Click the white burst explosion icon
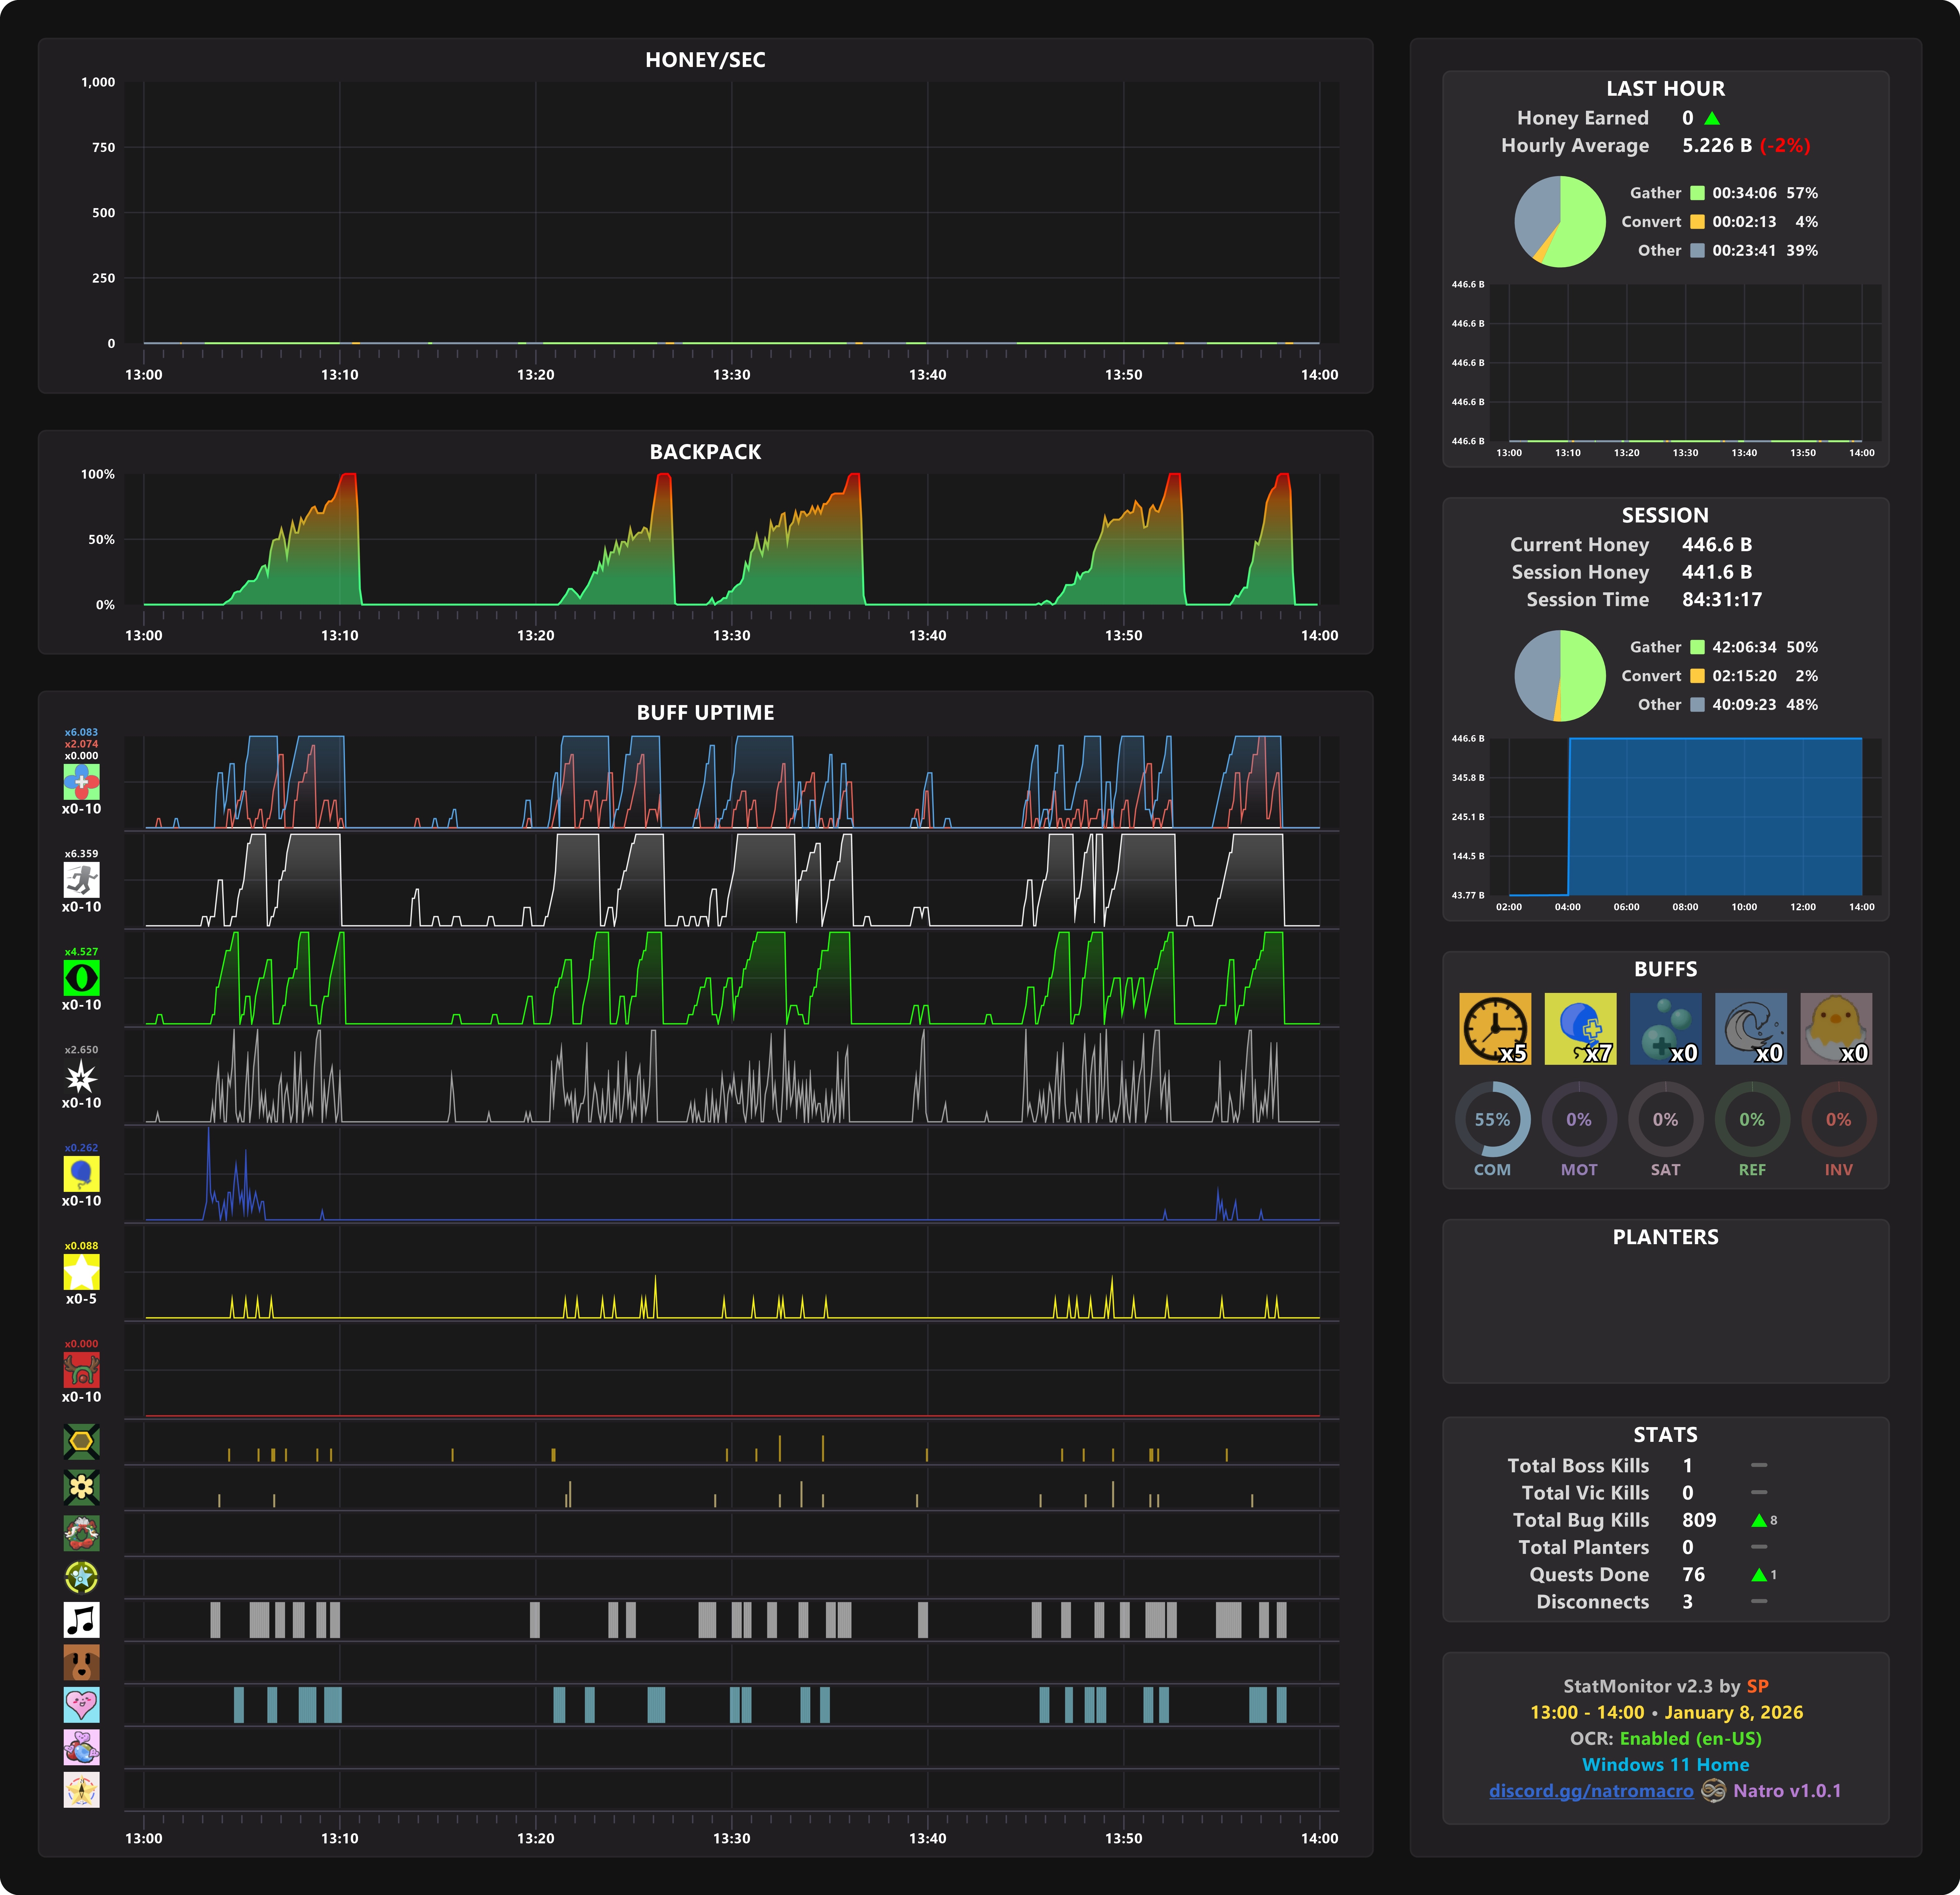Screen dimensions: 1960x1895 tap(81, 1076)
